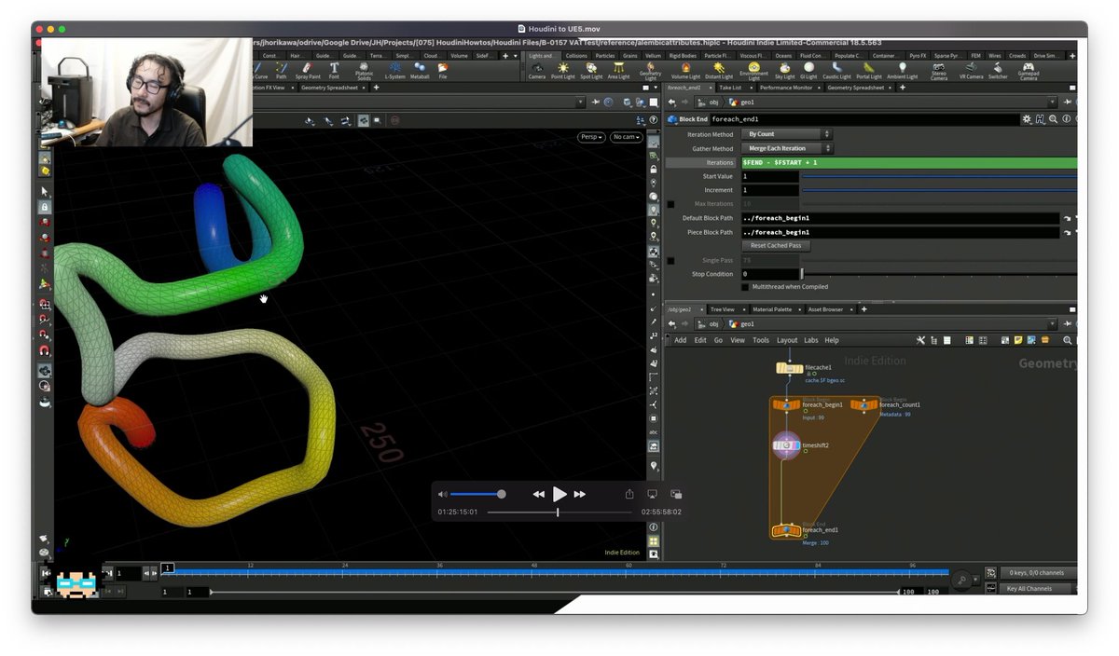Select the timeshift2 node
1119x656 pixels.
pyautogui.click(x=786, y=445)
